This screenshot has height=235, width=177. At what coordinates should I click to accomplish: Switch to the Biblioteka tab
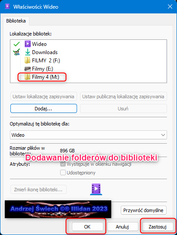point(16,21)
